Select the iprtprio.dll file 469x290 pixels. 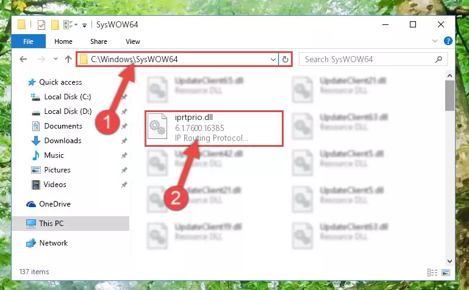[x=214, y=129]
